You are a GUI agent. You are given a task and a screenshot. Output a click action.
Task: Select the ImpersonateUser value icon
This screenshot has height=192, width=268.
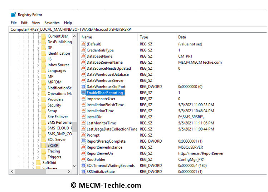83,99
